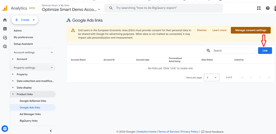276x134 pixels.
Task: Select Google AdSense links
Action: pyautogui.click(x=33, y=101)
